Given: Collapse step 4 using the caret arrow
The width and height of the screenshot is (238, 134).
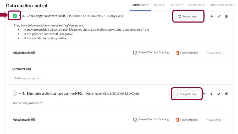Looking at the screenshot, I should (x=20, y=94).
